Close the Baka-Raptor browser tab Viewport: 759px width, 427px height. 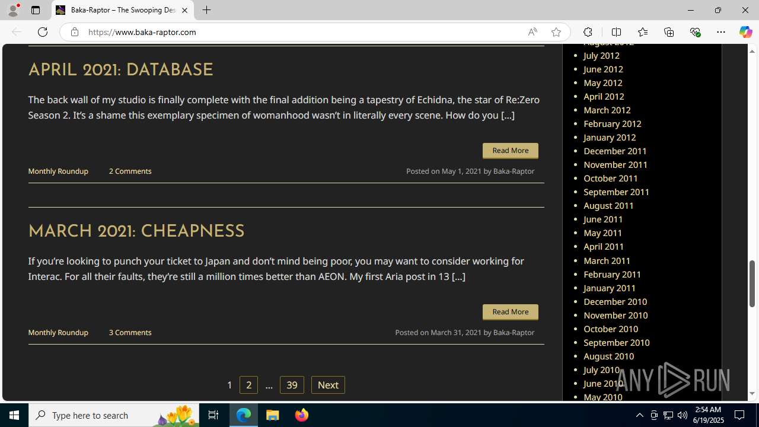click(x=184, y=10)
